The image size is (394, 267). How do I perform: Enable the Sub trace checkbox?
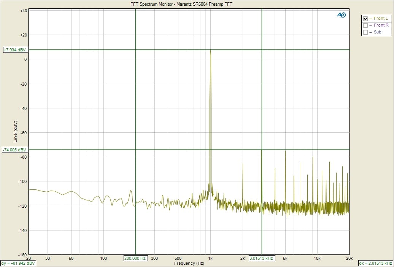coord(365,32)
